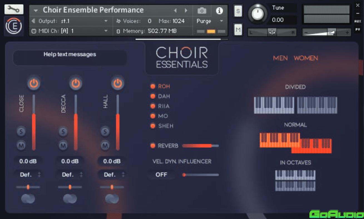
Task: Select the SHEH syllable
Action: click(x=162, y=126)
